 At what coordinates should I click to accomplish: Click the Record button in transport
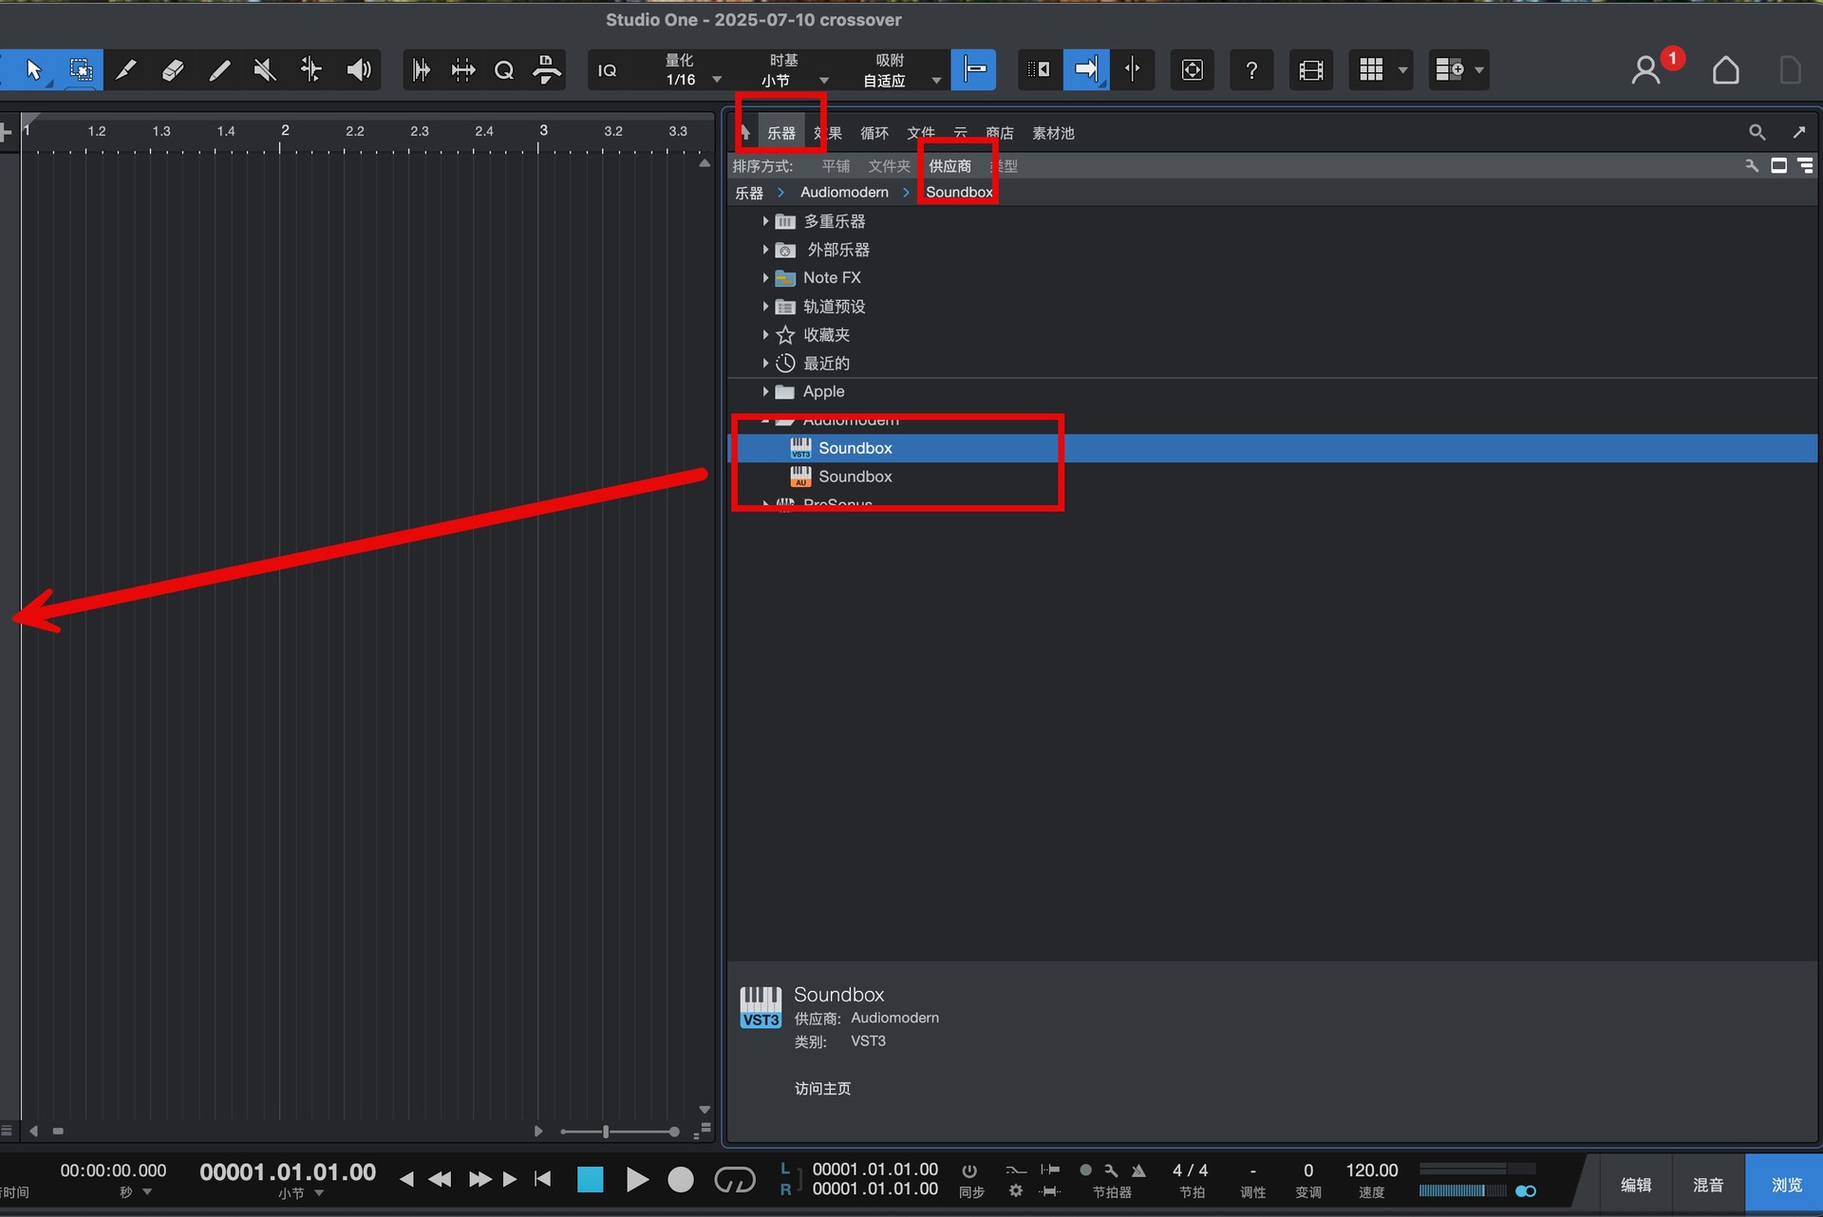(681, 1180)
